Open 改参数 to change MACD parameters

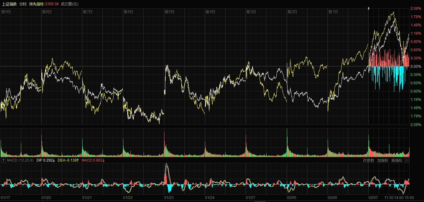tap(368, 160)
